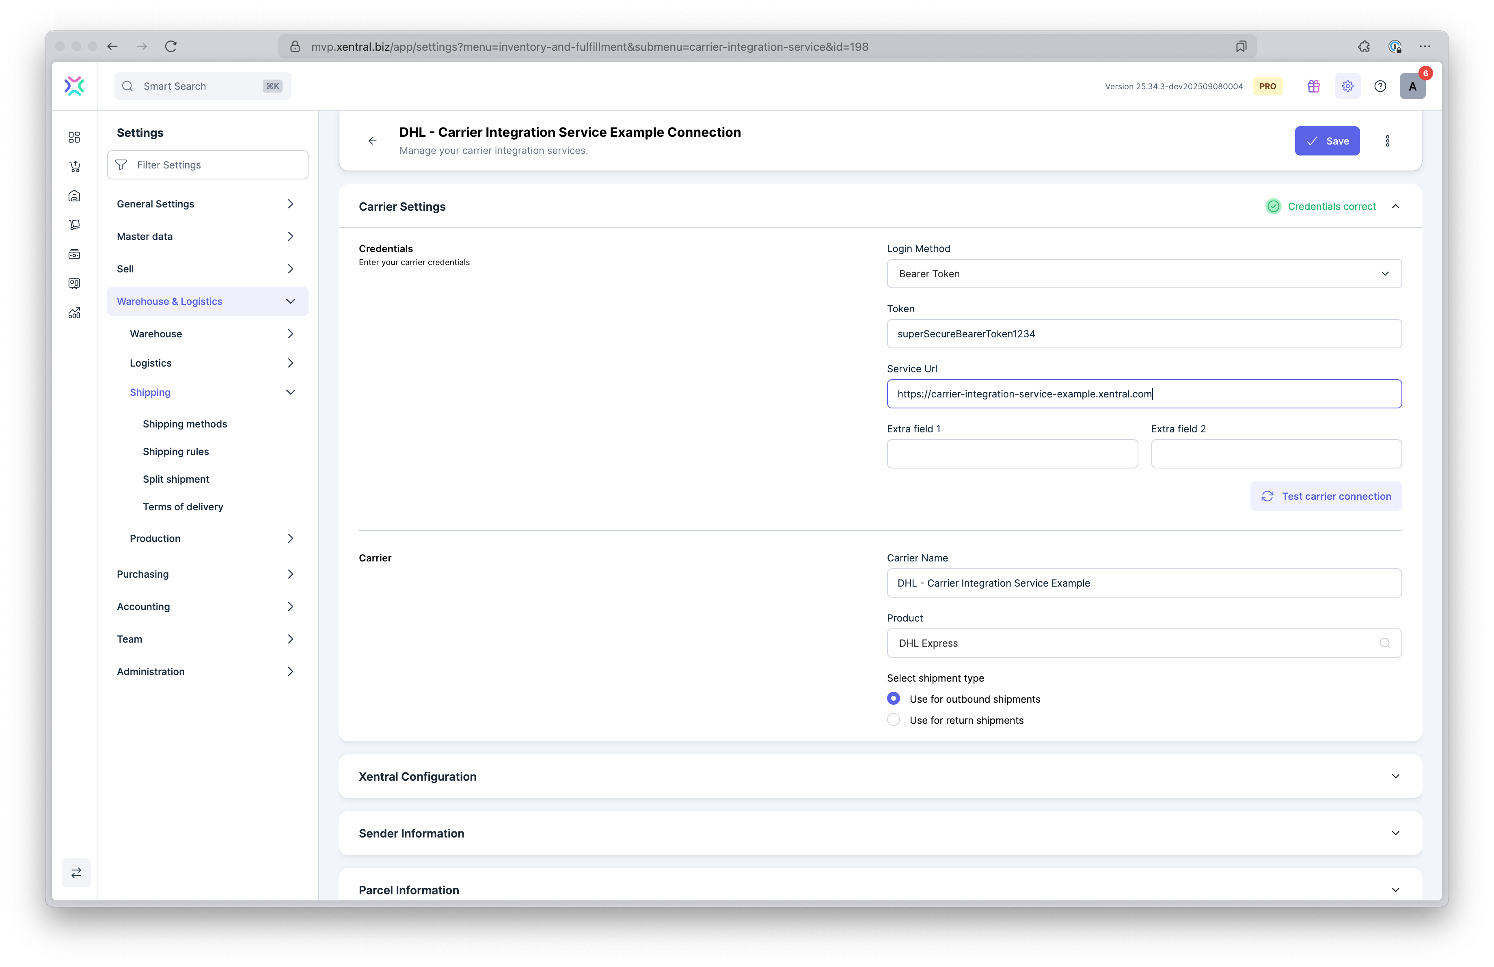Open the cash register sidebar icon
The image size is (1494, 967).
point(74,254)
